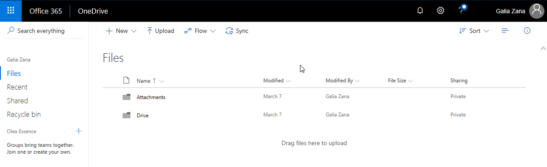Expand the File Size column dropdown

[x=410, y=81]
